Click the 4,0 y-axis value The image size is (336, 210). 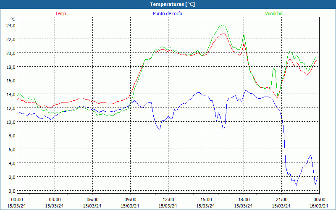12,163
